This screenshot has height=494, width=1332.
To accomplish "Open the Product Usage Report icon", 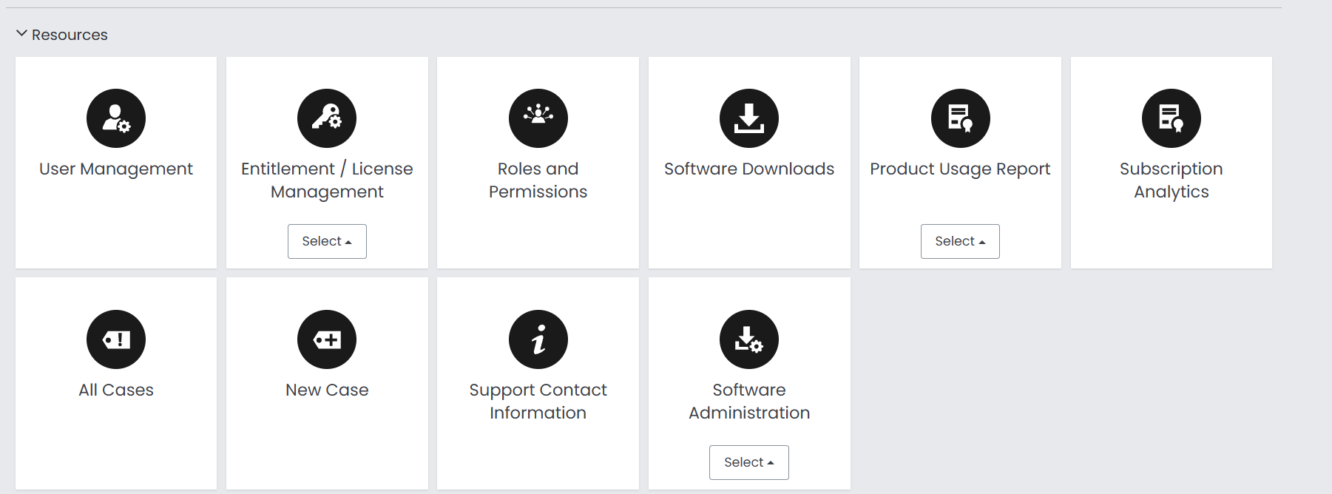I will pos(960,118).
